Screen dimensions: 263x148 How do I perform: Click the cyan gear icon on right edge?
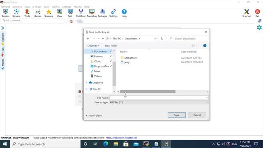point(259,28)
